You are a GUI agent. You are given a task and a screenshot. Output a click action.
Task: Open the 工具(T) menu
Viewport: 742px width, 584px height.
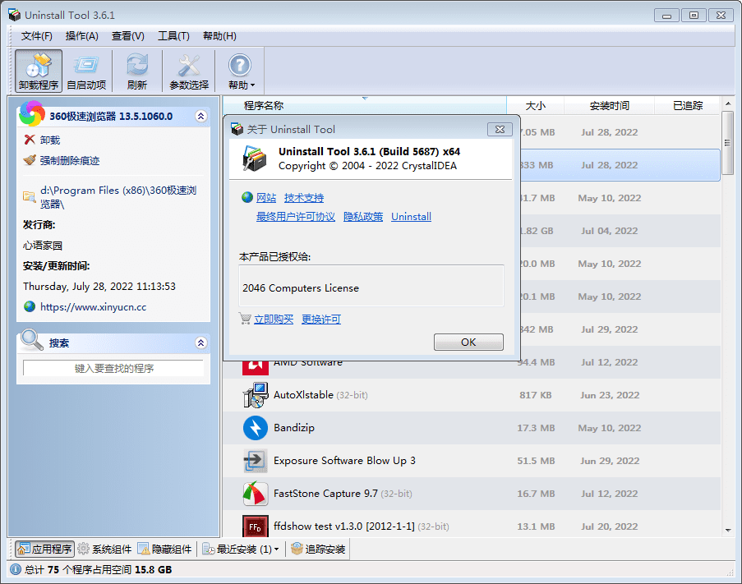pos(173,36)
